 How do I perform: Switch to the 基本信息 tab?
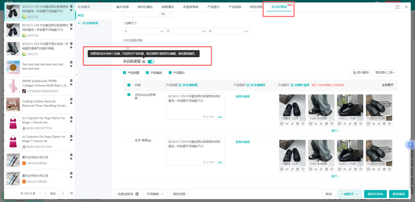click(122, 7)
